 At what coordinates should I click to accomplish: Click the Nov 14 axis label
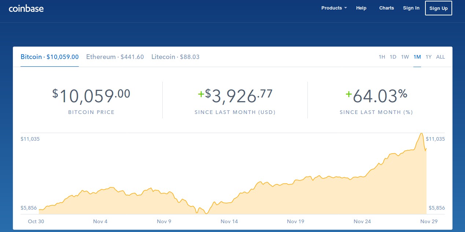(229, 221)
